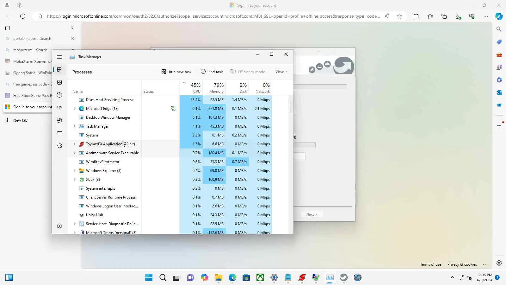The image size is (506, 285).
Task: Open the Edge Favorites list icon
Action: point(430,16)
